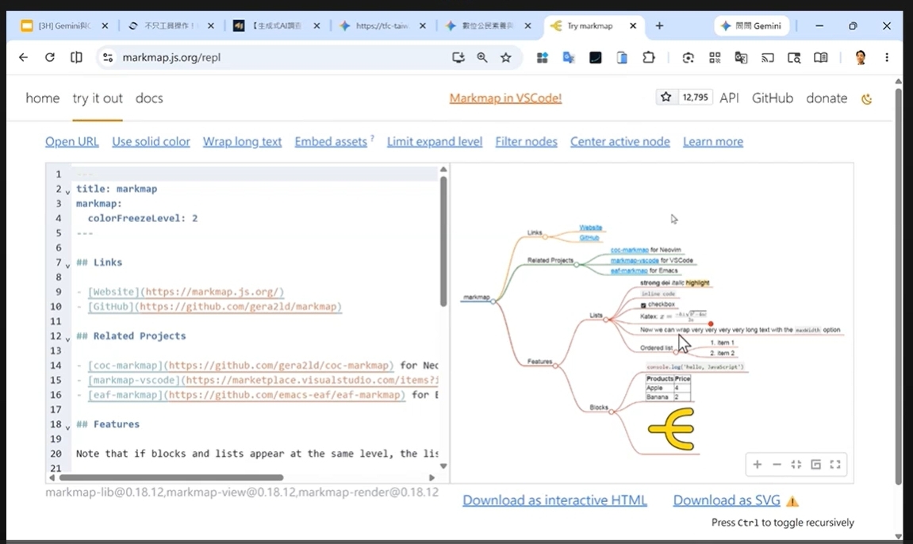Open the docs menu item
Viewport: 913px width, 544px height.
point(149,98)
